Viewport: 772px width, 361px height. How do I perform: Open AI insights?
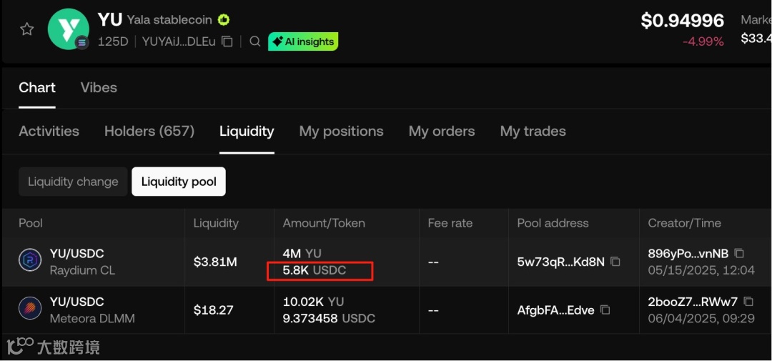(303, 41)
